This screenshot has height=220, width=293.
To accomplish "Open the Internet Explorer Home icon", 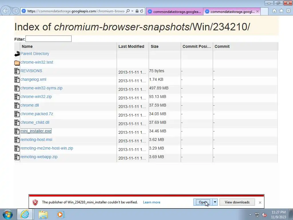I will click(274, 11).
